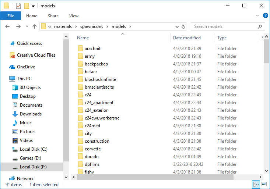The width and height of the screenshot is (270, 189).
Task: Switch to Large icons view in status bar
Action: click(x=264, y=185)
